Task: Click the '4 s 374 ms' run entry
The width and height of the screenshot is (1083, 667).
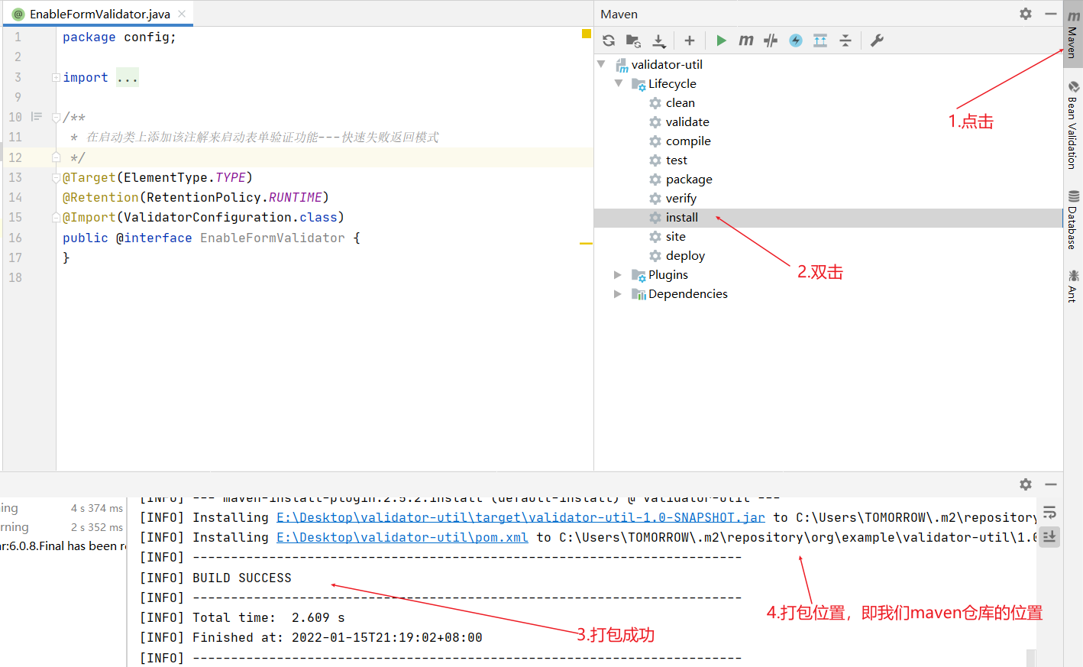Action: (x=97, y=508)
